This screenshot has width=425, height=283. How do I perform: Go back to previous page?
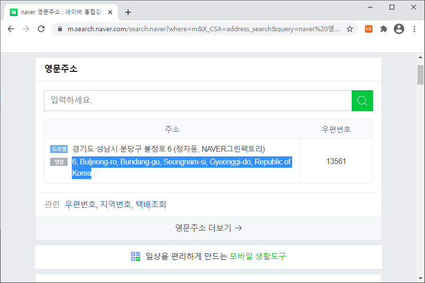click(11, 29)
